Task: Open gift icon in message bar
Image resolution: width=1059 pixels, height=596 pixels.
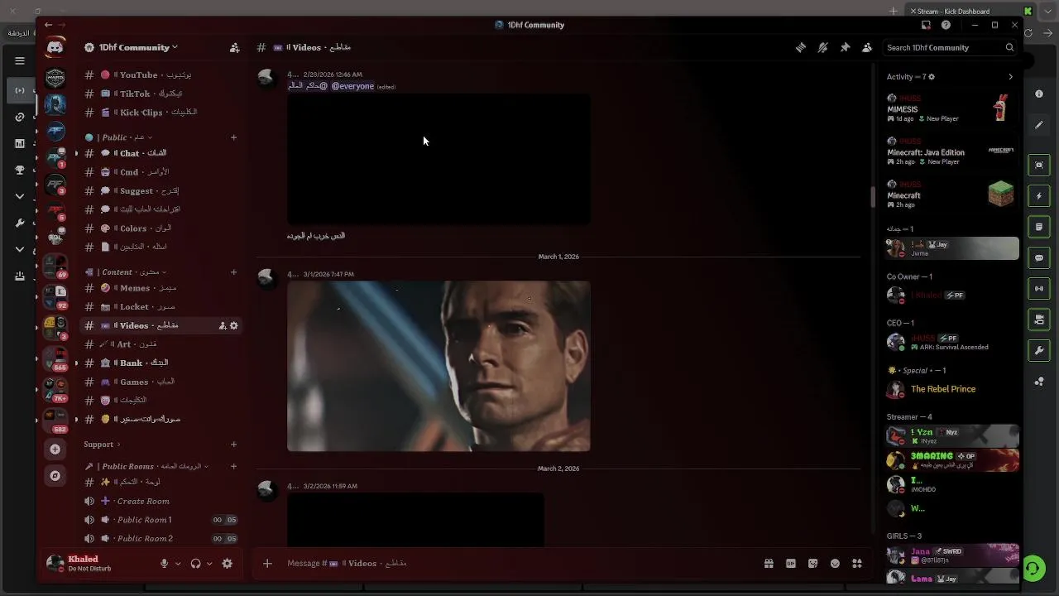Action: pos(769,564)
